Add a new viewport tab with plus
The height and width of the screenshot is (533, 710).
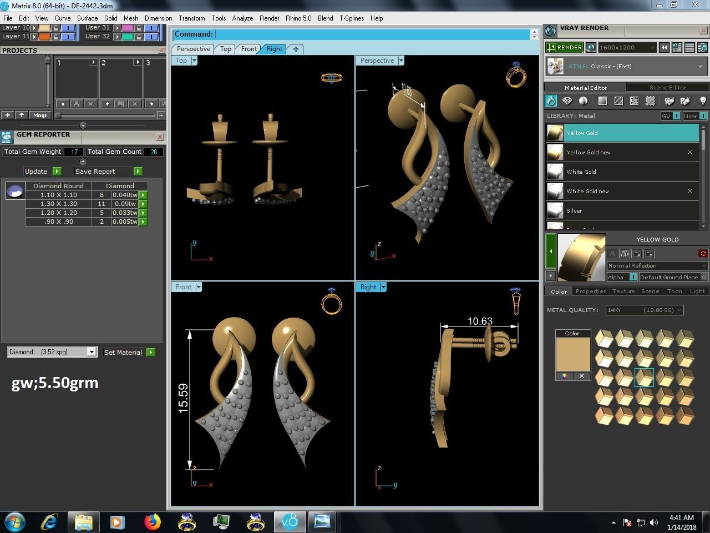296,49
